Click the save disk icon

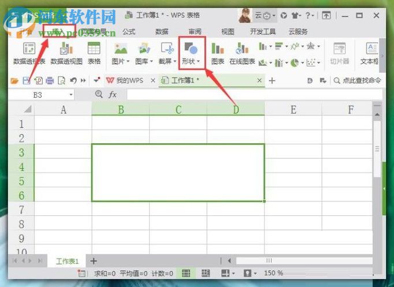[27, 81]
